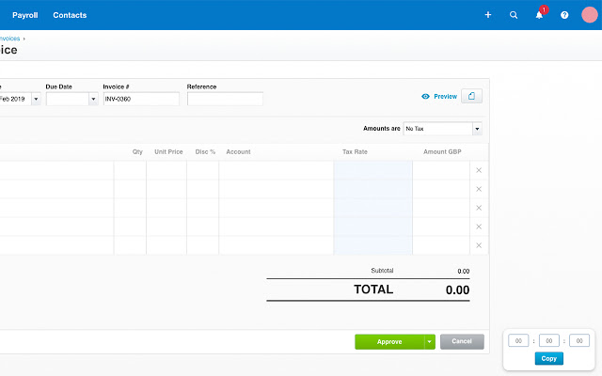Open the help question mark icon

click(564, 15)
